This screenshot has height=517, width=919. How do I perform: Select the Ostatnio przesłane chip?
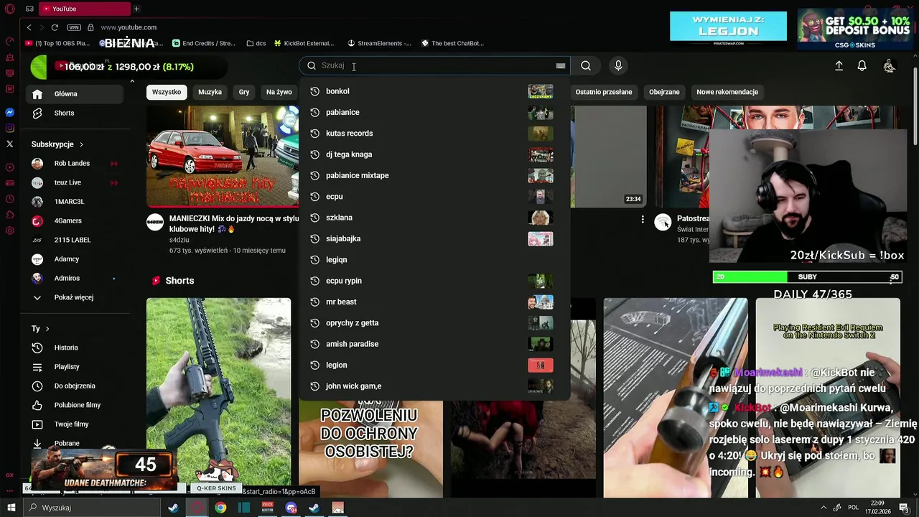click(604, 92)
